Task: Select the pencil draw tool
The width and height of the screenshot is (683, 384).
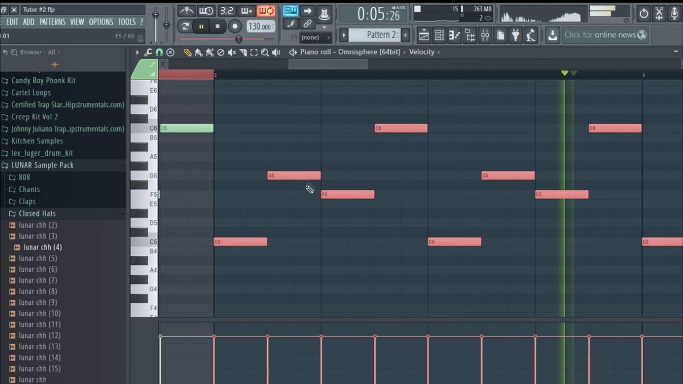Action: point(187,52)
